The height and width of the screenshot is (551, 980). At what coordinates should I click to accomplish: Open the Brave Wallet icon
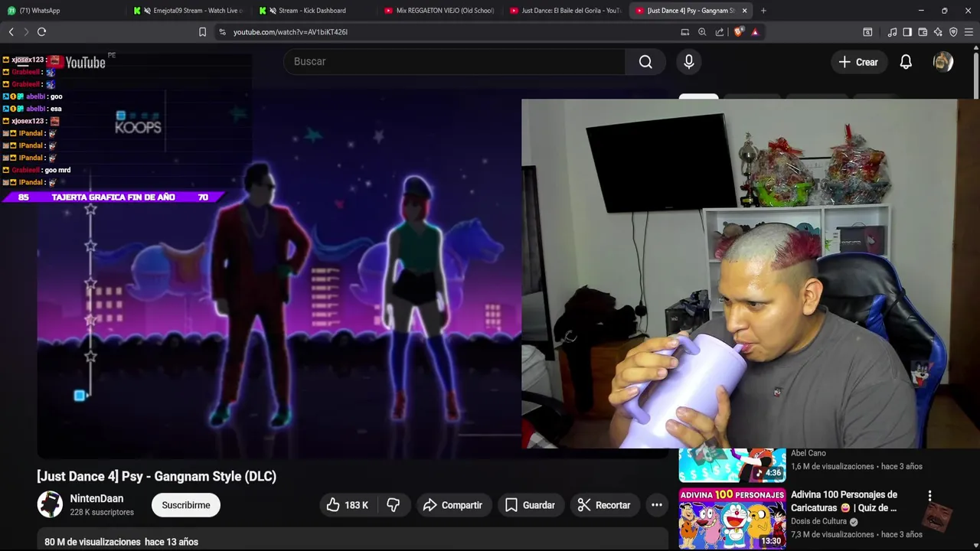pos(923,32)
